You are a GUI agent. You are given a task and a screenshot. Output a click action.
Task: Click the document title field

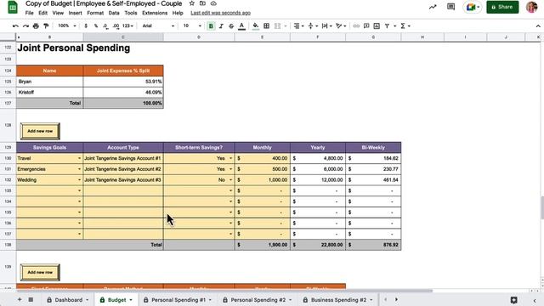point(104,3)
